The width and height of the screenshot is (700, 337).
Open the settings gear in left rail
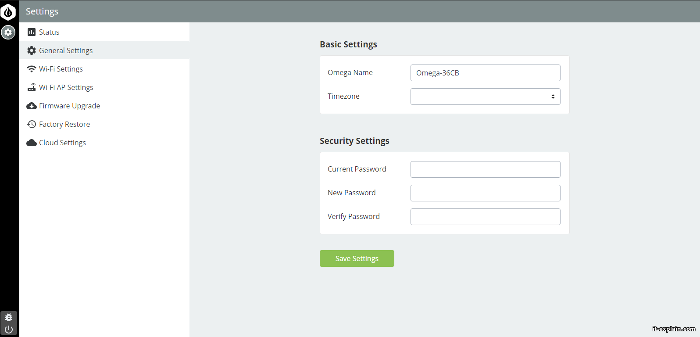[8, 32]
